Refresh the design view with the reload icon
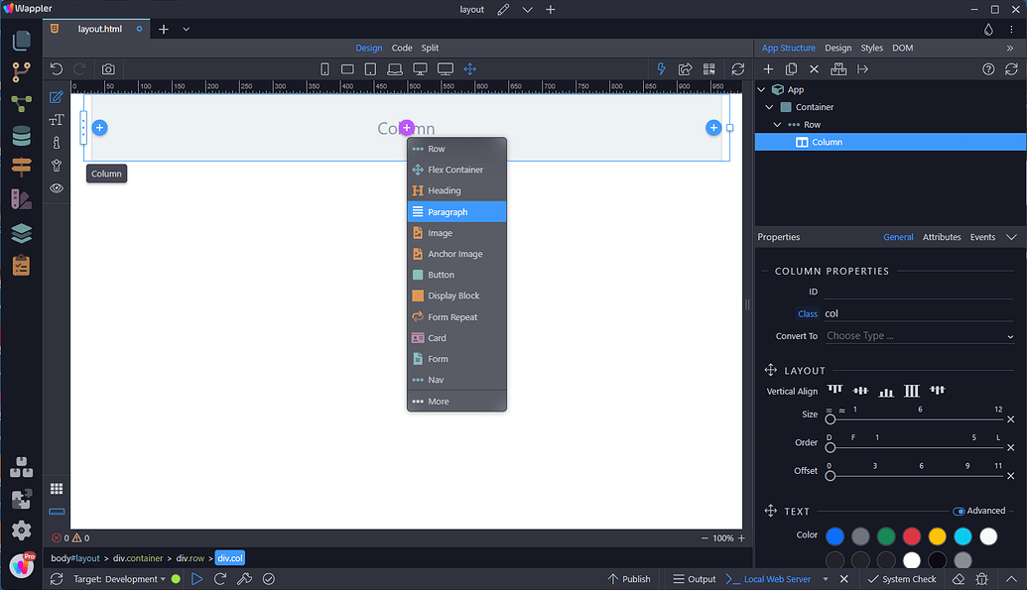The image size is (1027, 590). pyautogui.click(x=737, y=68)
